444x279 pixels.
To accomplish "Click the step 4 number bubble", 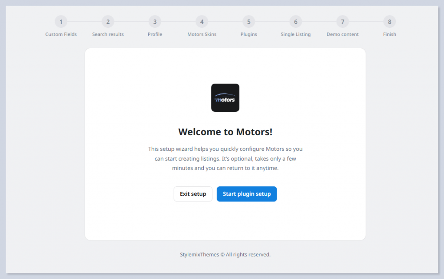I will (x=202, y=22).
